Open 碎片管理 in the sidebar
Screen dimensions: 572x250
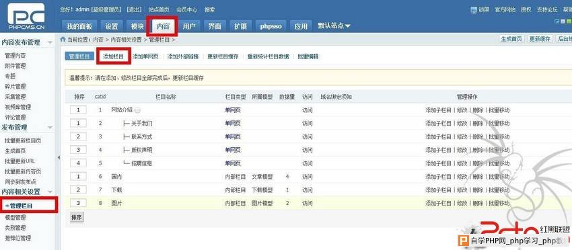coord(15,87)
